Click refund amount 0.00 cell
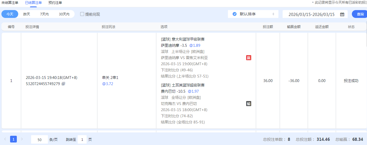The height and width of the screenshot is (145, 367). pyautogui.click(x=322, y=81)
